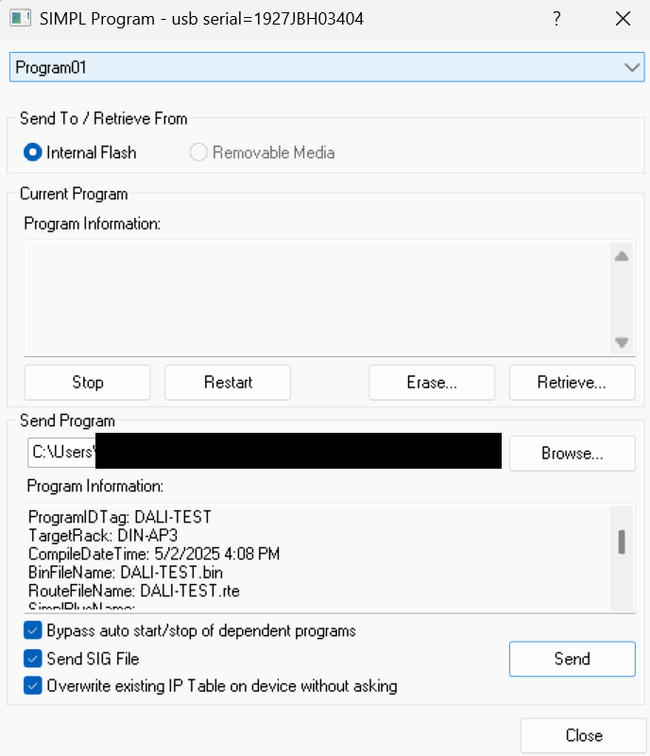
Task: Select the Removable Media radio button
Action: (x=198, y=152)
